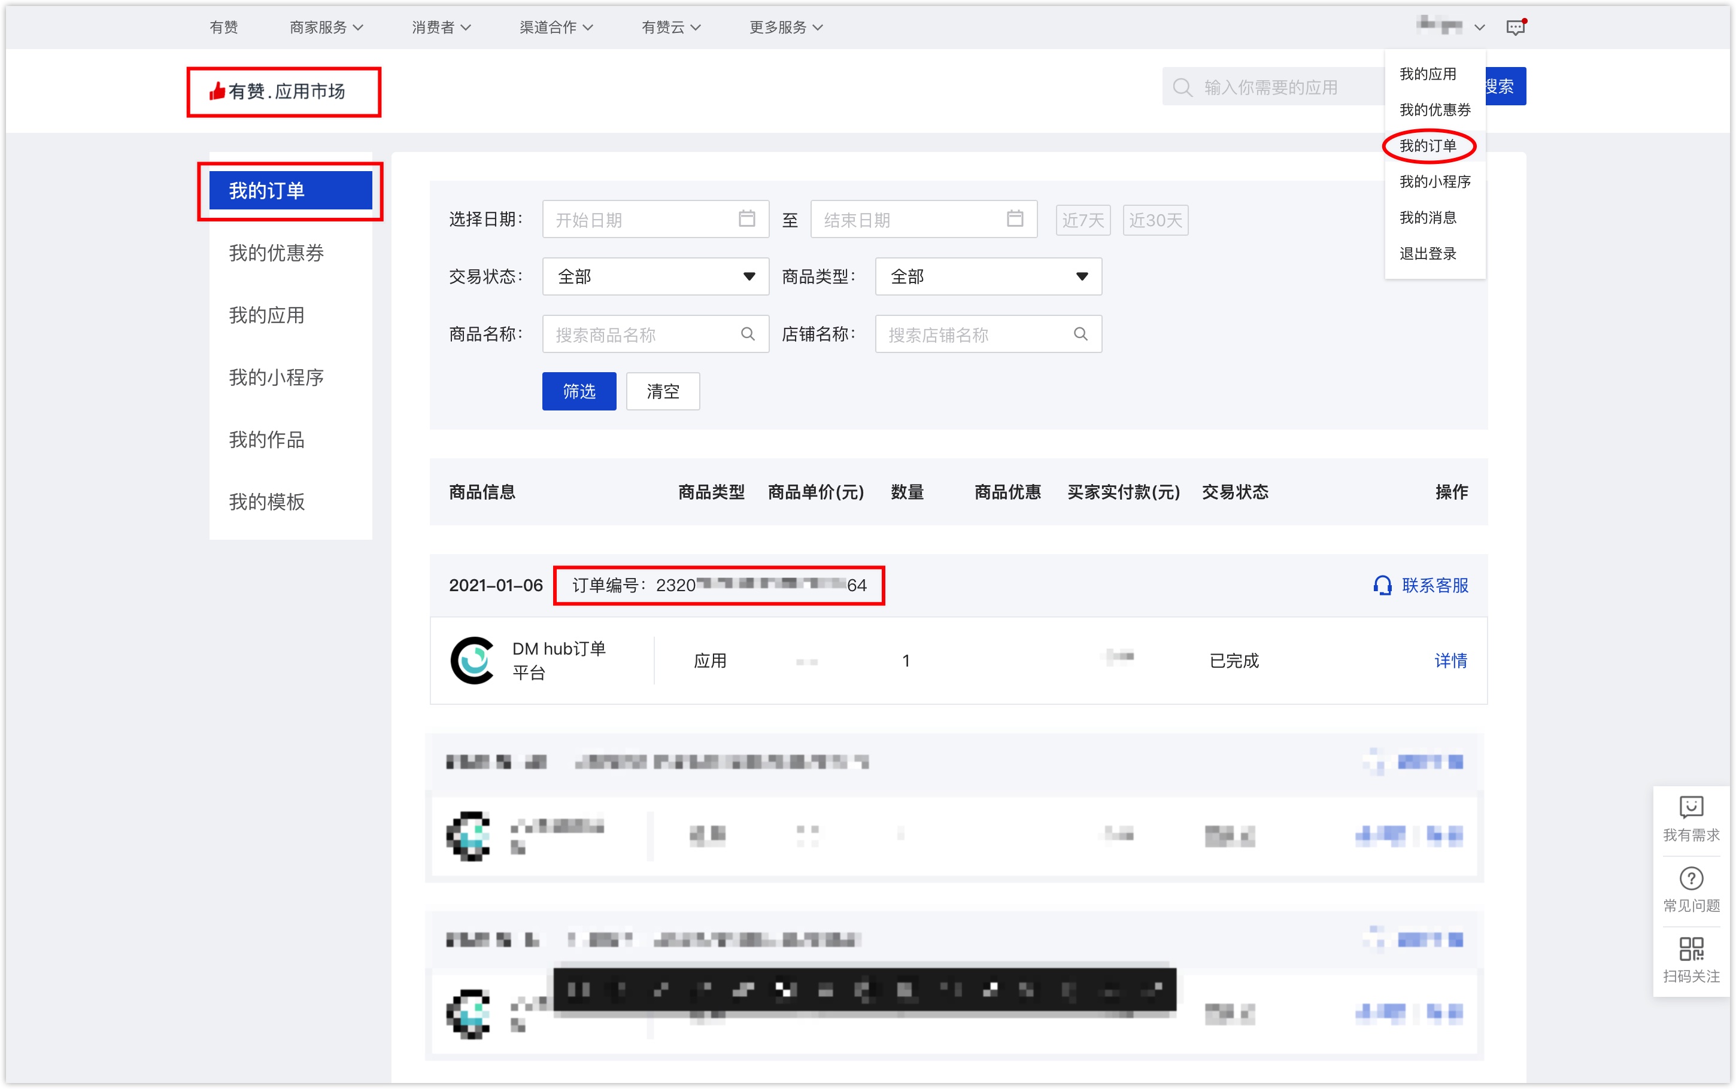Expand the 消费者 dropdown menu
Image resolution: width=1736 pixels, height=1089 pixels.
coord(441,28)
